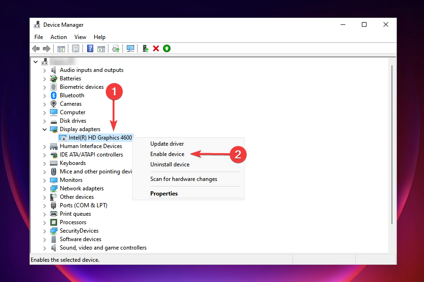
Task: Select IDE ATA/ATAPI controllers label
Action: click(91, 155)
